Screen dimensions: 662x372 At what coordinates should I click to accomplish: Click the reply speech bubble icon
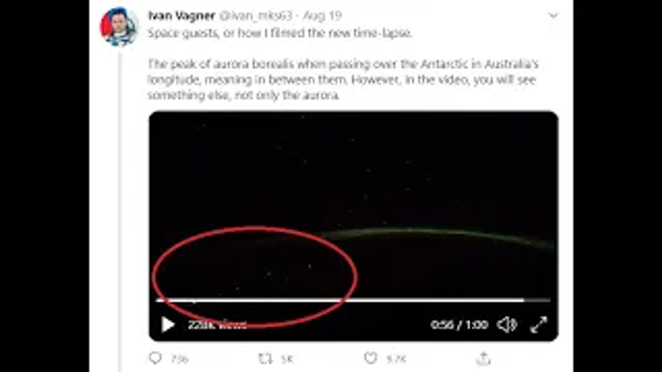pyautogui.click(x=155, y=358)
